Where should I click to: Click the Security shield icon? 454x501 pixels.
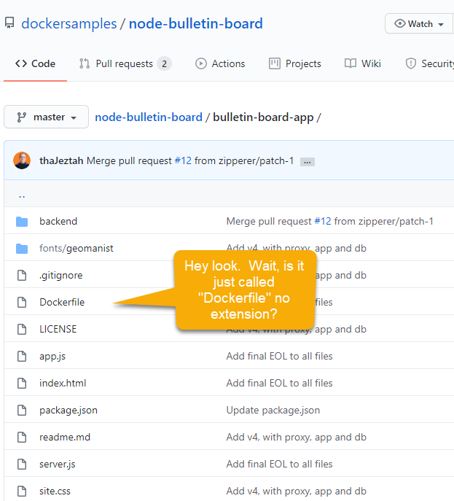click(x=410, y=63)
